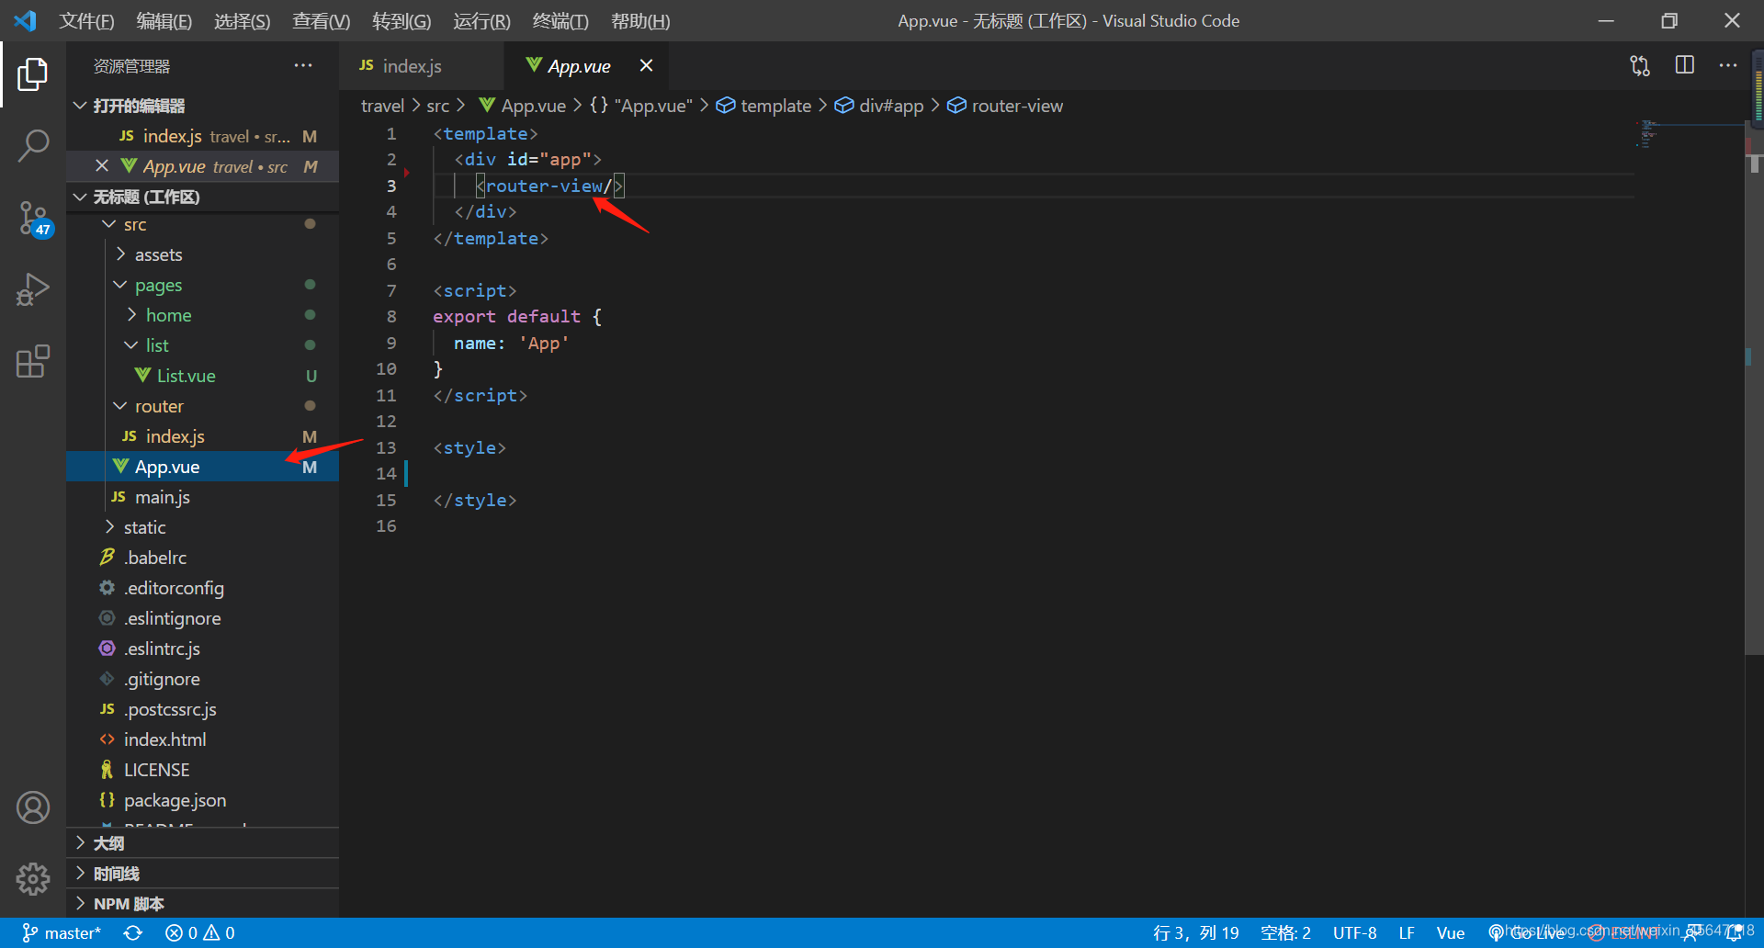Click the VS Code logo icon
This screenshot has width=1764, height=948.
(x=25, y=20)
